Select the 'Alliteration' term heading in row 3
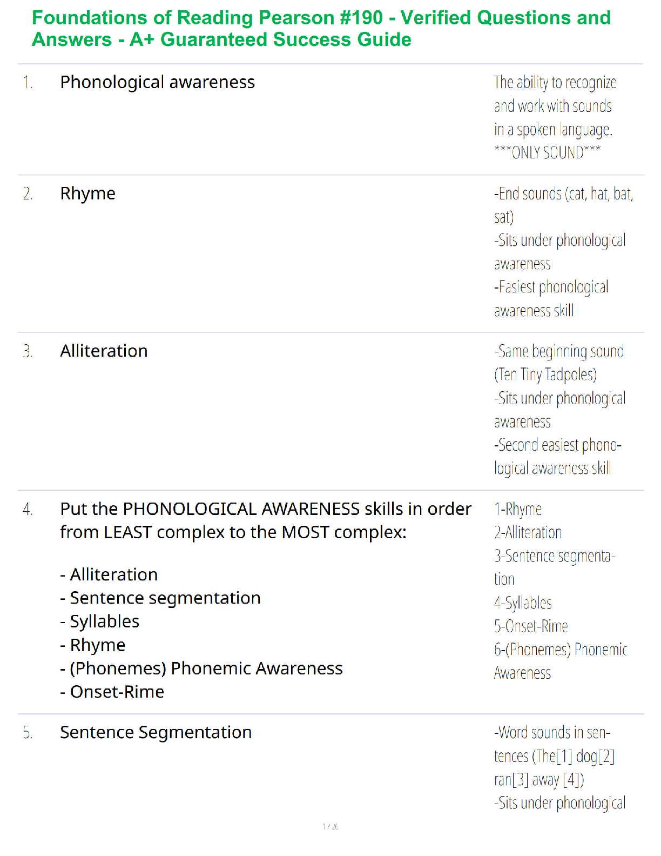 tap(104, 351)
